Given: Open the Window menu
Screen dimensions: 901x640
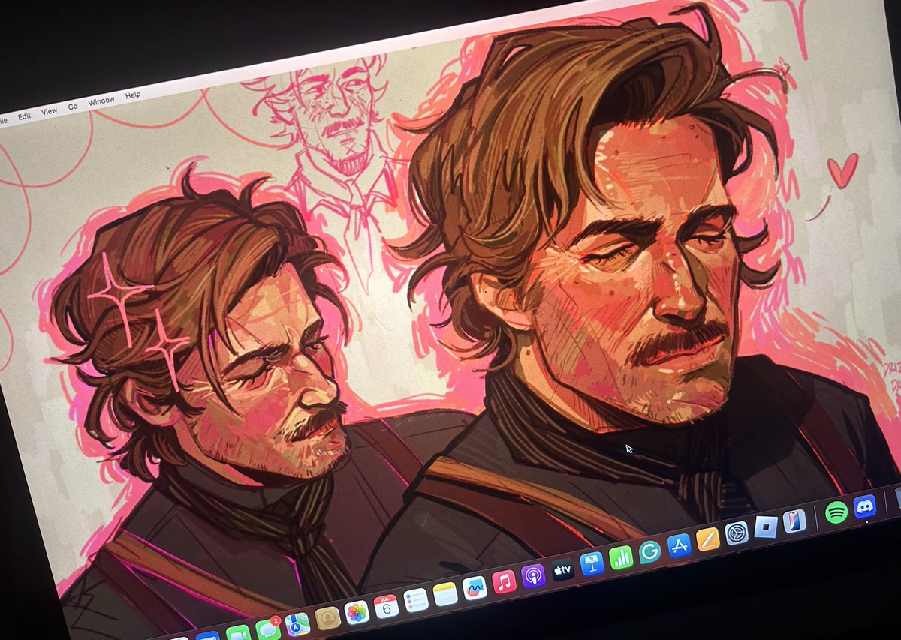Looking at the screenshot, I should click(x=101, y=101).
